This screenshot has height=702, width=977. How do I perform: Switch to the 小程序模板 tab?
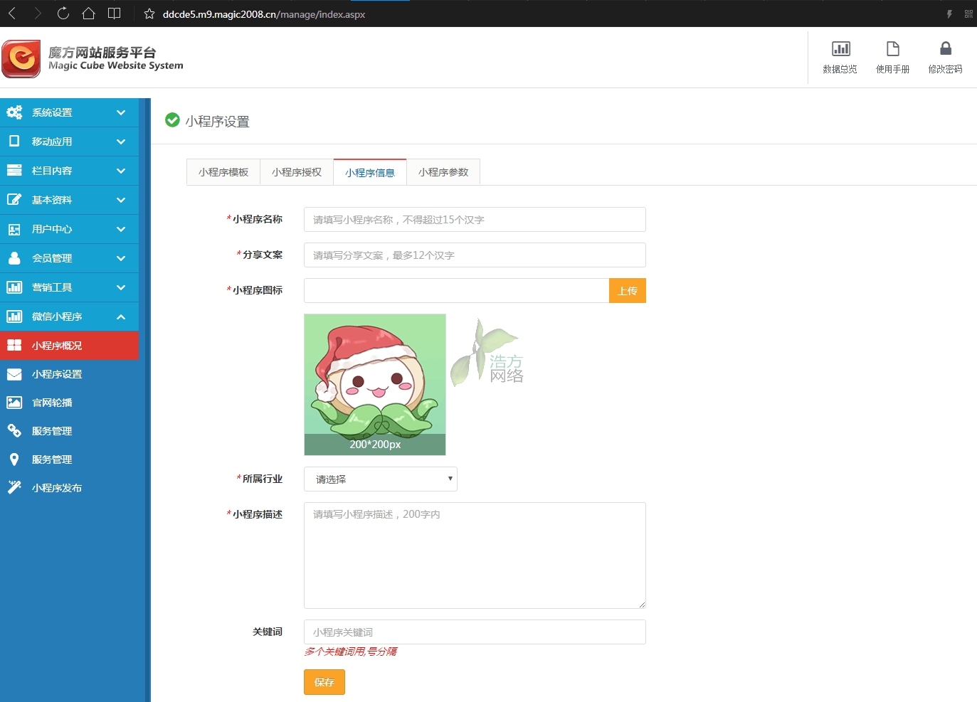tap(223, 171)
